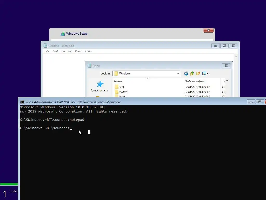Screen dimensions: 266x200
Task: Click the green setup progress bar
Action: point(9,184)
